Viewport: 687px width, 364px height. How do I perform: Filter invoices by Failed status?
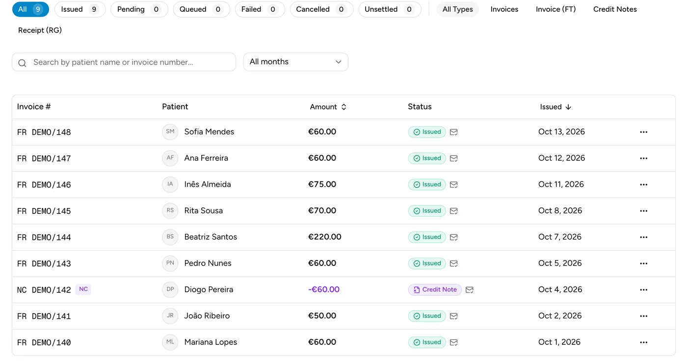click(260, 9)
